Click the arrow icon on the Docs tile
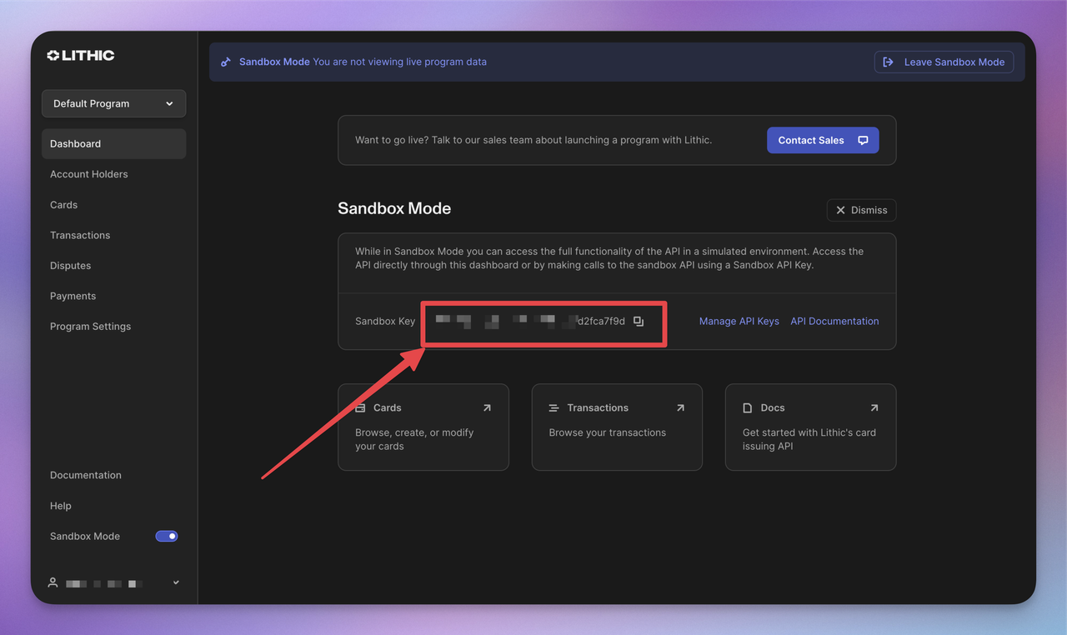This screenshot has height=635, width=1067. [x=874, y=407]
